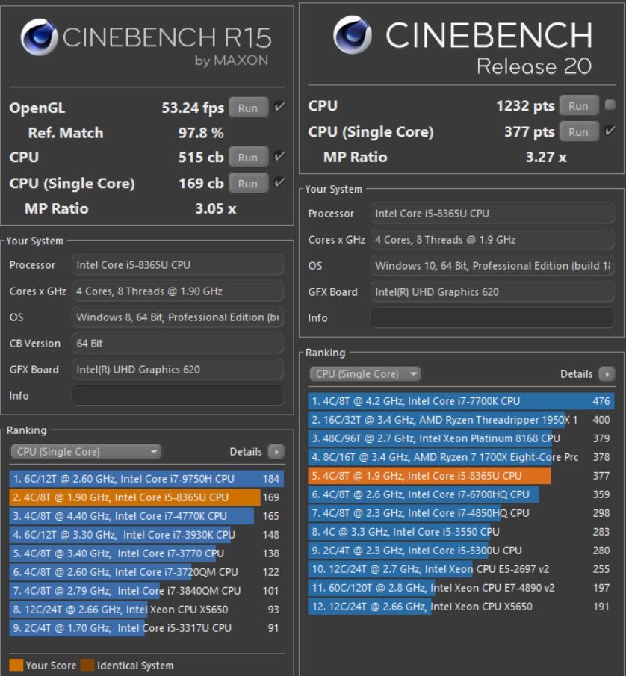Enable the CPU checkbox in Cinebench R20

(x=610, y=105)
